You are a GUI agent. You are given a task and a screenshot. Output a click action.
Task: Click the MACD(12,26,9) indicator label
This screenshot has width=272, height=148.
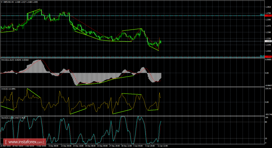7,60
